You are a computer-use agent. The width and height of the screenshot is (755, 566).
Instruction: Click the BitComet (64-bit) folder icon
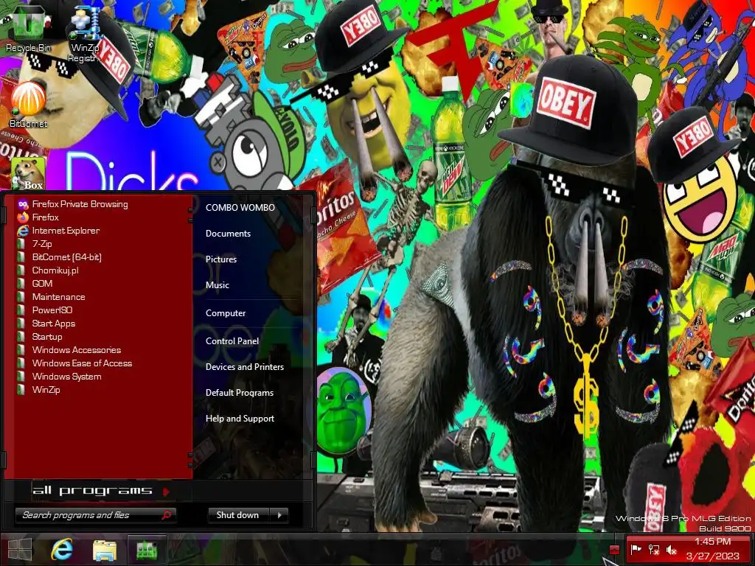tap(21, 257)
